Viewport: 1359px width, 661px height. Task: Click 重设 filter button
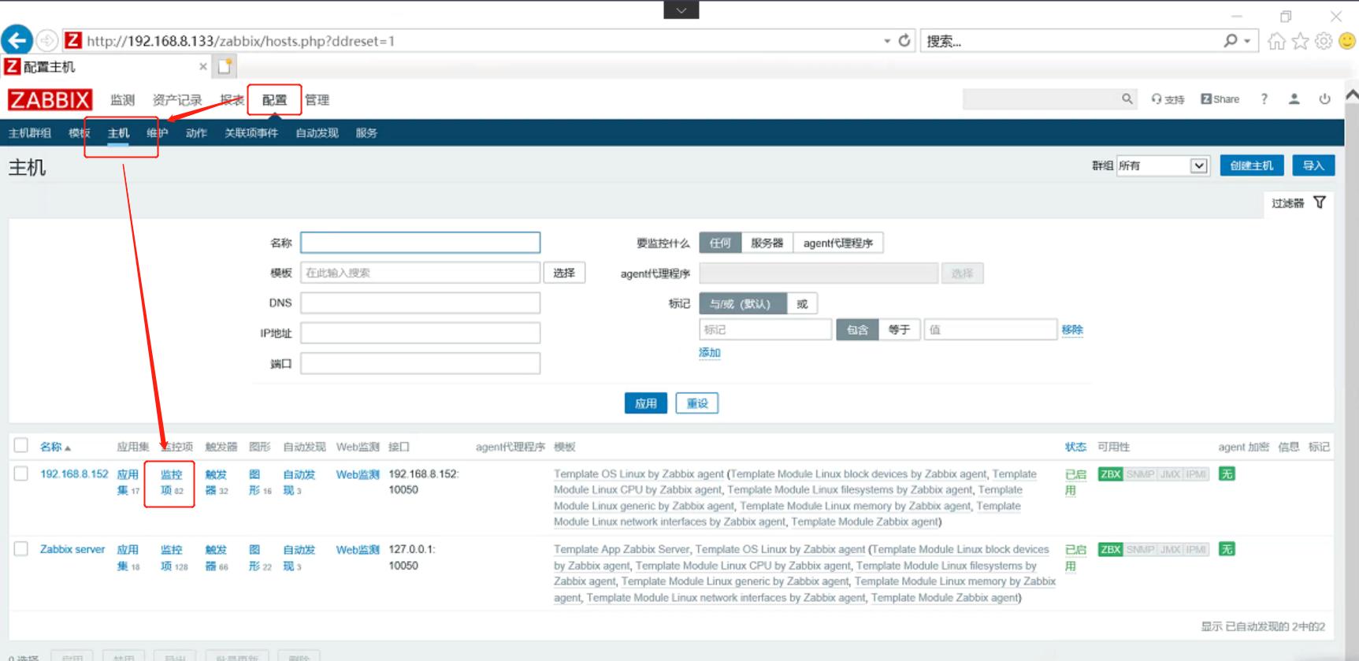click(697, 403)
